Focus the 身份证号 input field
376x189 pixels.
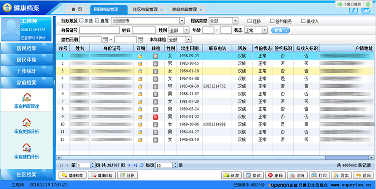pos(100,30)
